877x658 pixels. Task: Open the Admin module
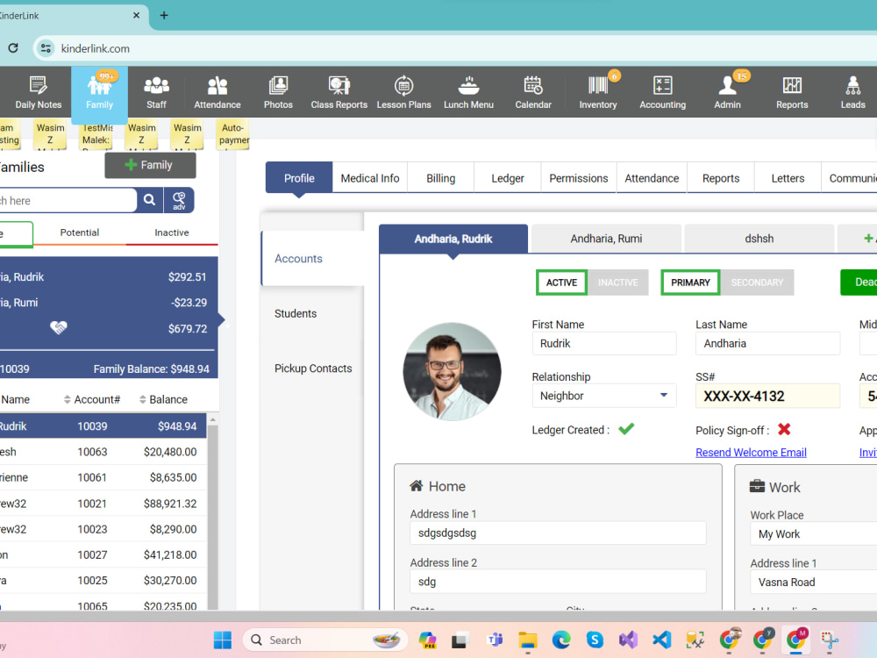tap(727, 92)
